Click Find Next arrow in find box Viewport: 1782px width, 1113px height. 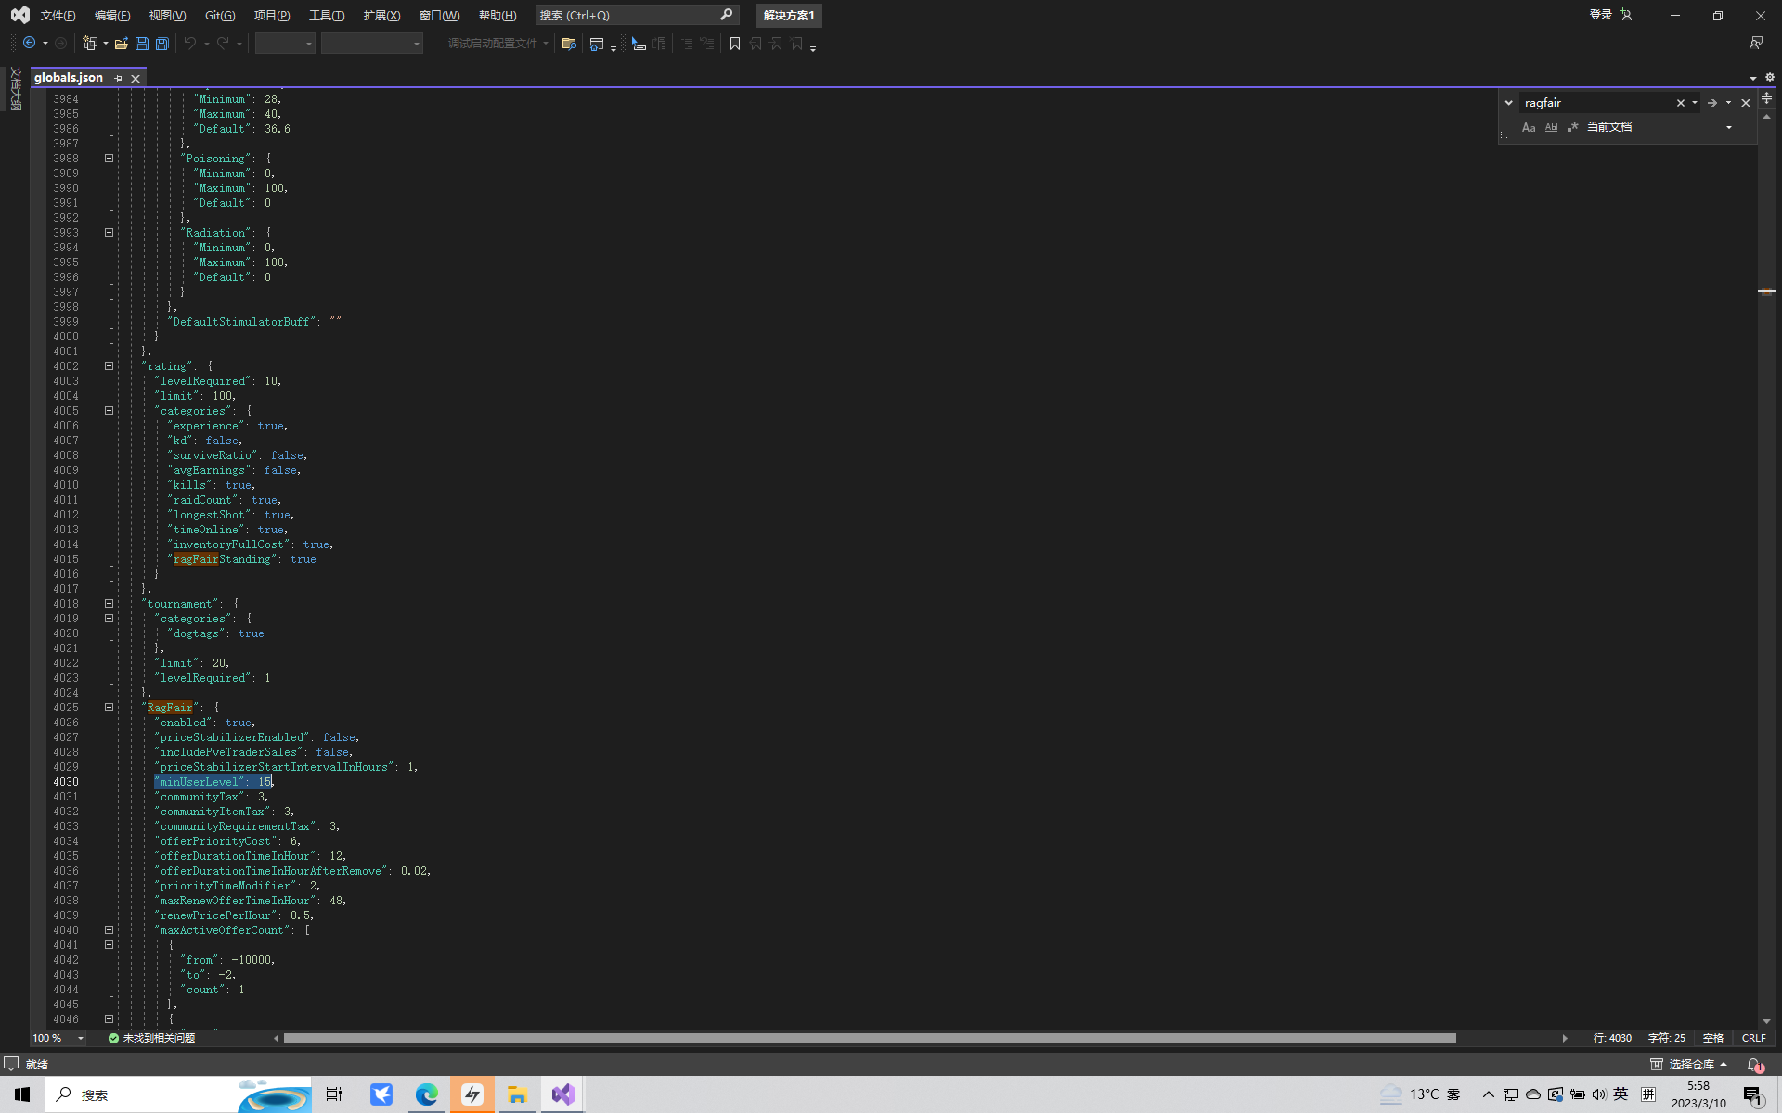coord(1711,103)
